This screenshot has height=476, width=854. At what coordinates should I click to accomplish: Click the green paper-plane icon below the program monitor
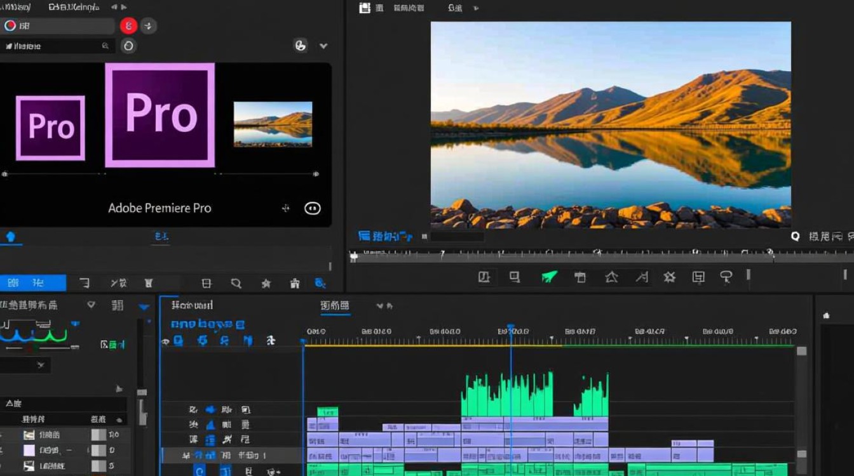[x=549, y=277]
